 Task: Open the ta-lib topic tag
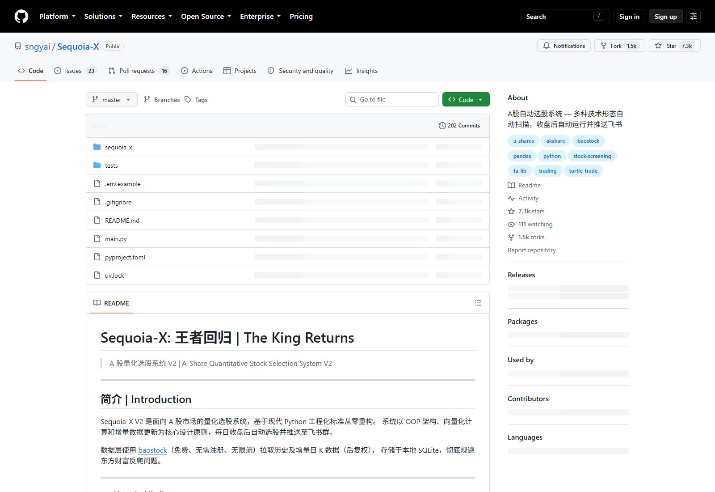(x=520, y=171)
